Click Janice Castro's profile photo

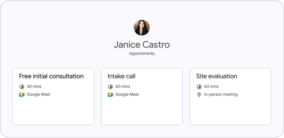tap(142, 28)
